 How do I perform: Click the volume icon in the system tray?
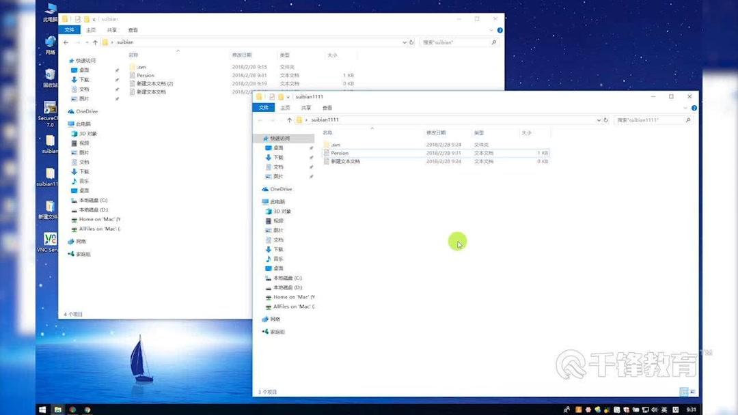653,410
